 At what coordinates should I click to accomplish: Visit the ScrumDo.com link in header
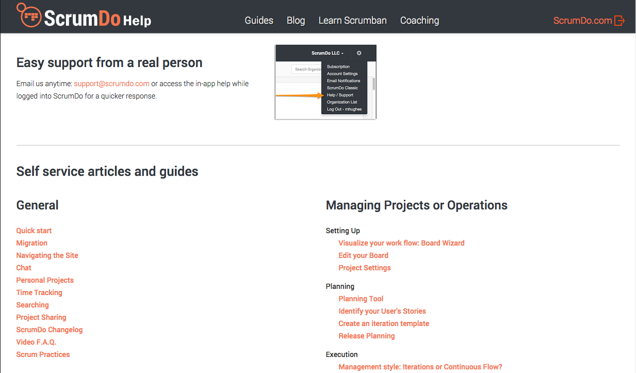[x=582, y=21]
